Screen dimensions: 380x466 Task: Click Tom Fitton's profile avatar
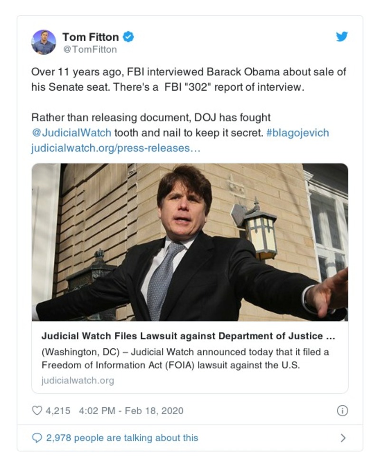pyautogui.click(x=45, y=42)
